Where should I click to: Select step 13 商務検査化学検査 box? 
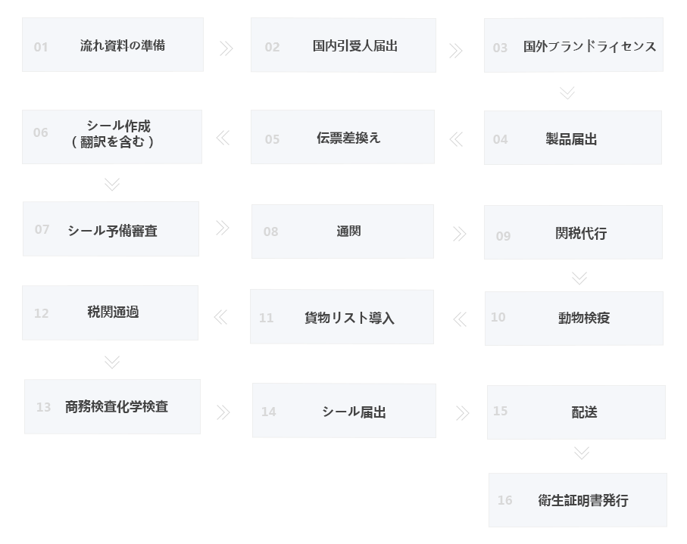coord(112,406)
